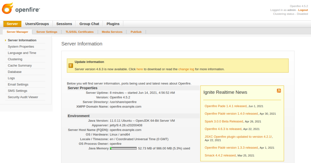Open the Plugins tab

coord(113,24)
